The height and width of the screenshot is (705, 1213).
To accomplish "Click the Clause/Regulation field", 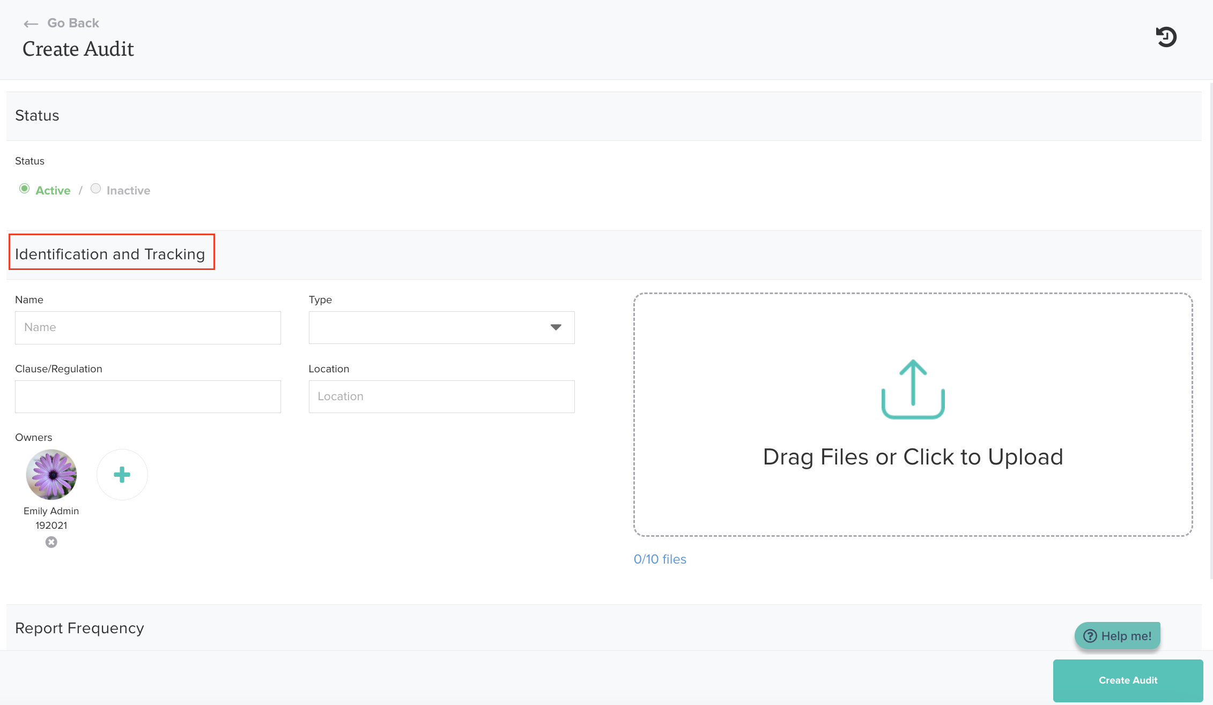I will click(x=147, y=396).
